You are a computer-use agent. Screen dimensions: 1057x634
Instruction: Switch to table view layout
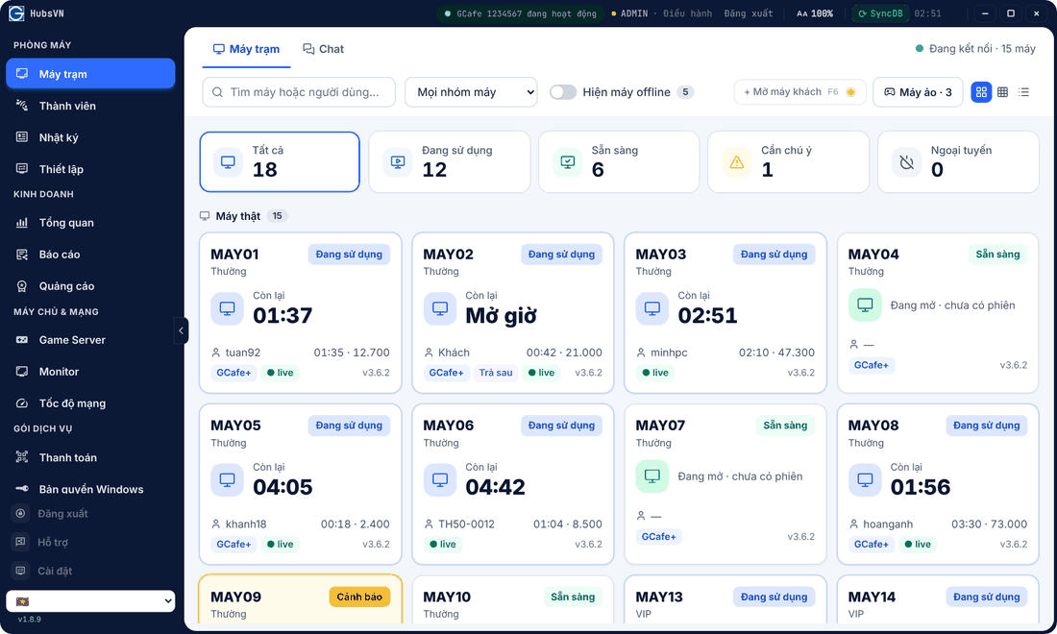1002,92
